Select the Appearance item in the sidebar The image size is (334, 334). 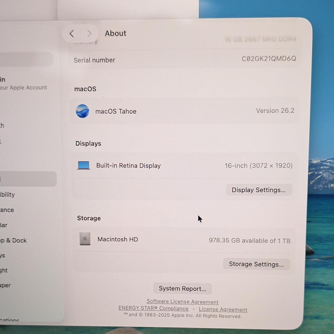click(x=7, y=210)
